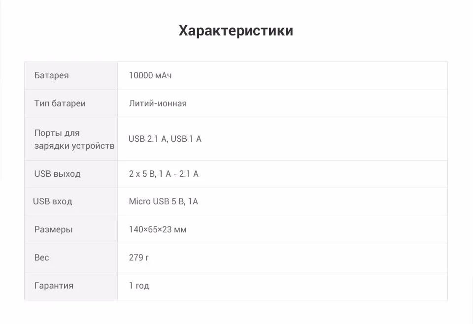Select the Тип батареи label
The width and height of the screenshot is (473, 324).
[60, 103]
